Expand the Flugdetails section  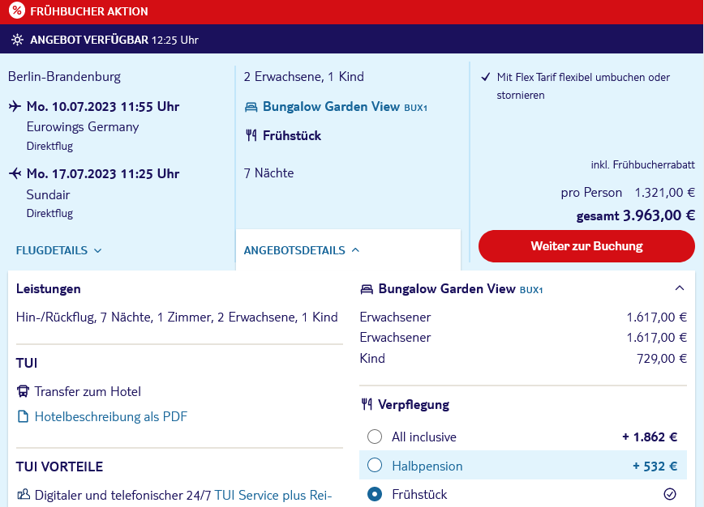[x=59, y=250]
